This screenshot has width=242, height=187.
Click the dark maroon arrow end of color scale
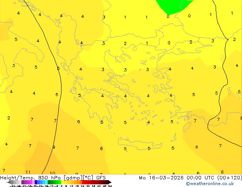(x=110, y=182)
